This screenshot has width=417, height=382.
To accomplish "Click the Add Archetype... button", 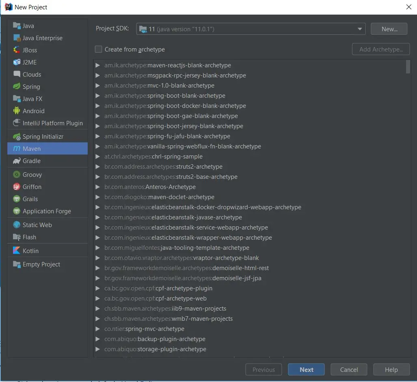I will click(x=381, y=49).
